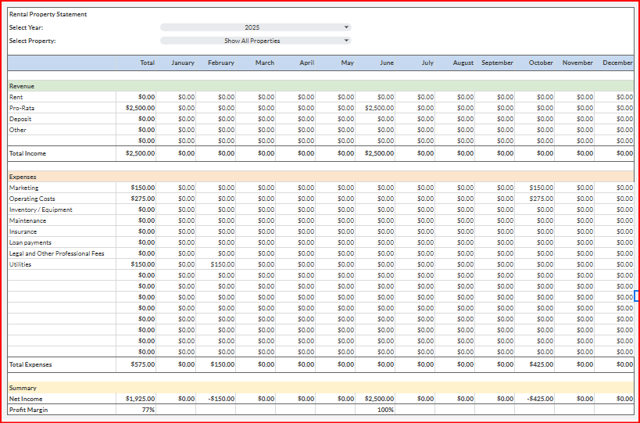The width and height of the screenshot is (640, 423).
Task: Select the Pro-Rata June cell $2,500.00
Action: 375,108
